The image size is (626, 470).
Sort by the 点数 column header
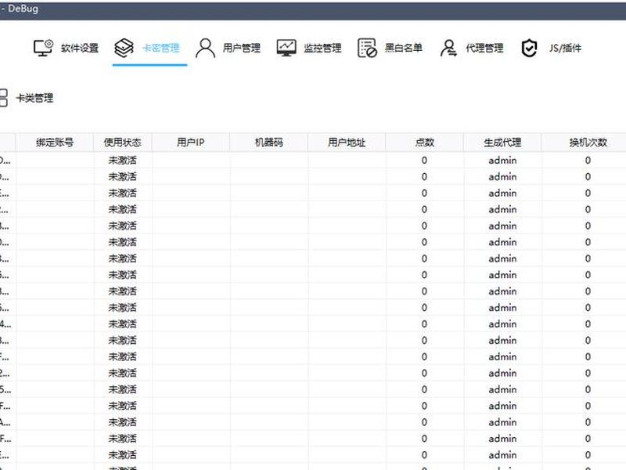[x=424, y=143]
